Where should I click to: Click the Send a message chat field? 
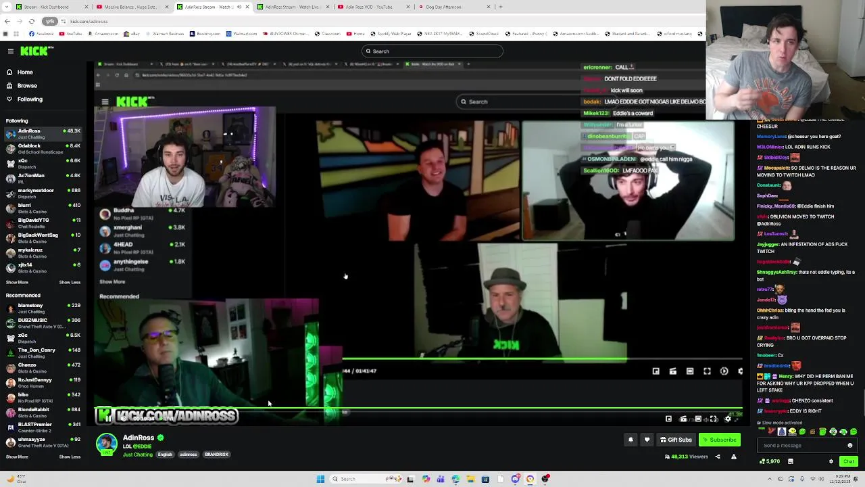(x=808, y=446)
